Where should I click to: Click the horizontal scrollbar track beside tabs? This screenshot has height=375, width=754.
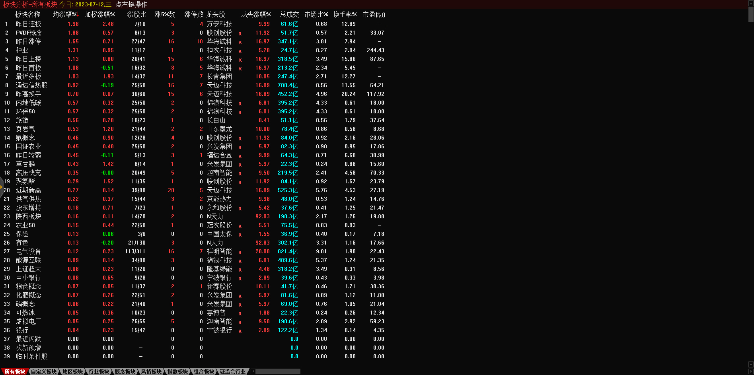coord(278,371)
